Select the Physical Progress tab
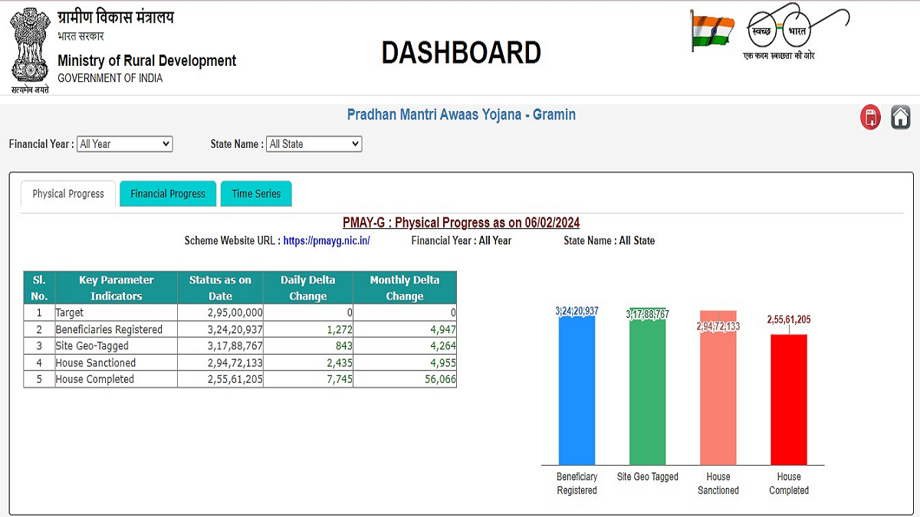This screenshot has height=517, width=920. [x=68, y=194]
